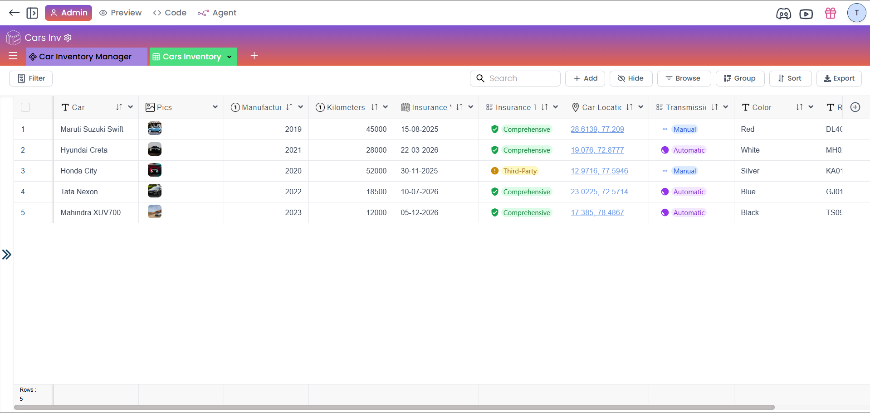Add a new column with plus icon

click(855, 107)
